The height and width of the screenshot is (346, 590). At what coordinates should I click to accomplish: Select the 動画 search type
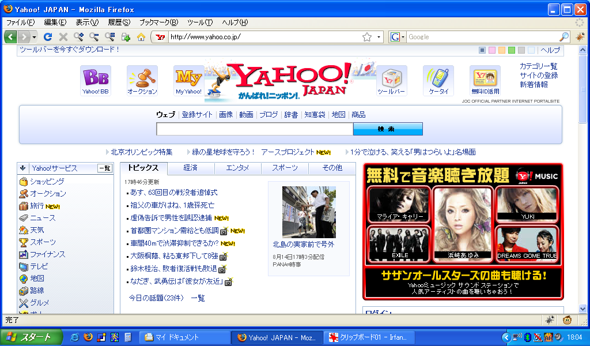247,114
